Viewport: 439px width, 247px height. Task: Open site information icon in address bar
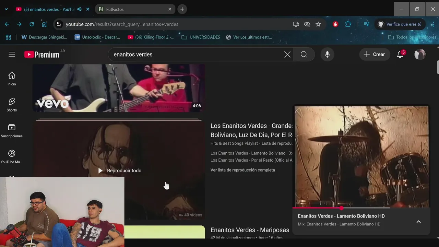[59, 24]
